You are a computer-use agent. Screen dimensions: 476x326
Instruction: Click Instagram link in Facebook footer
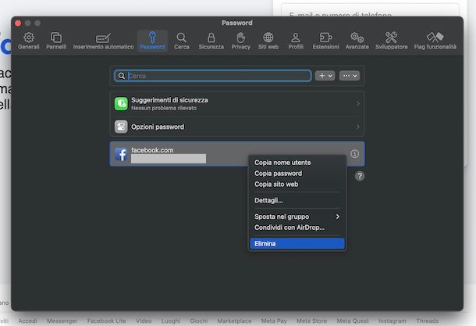tap(393, 321)
